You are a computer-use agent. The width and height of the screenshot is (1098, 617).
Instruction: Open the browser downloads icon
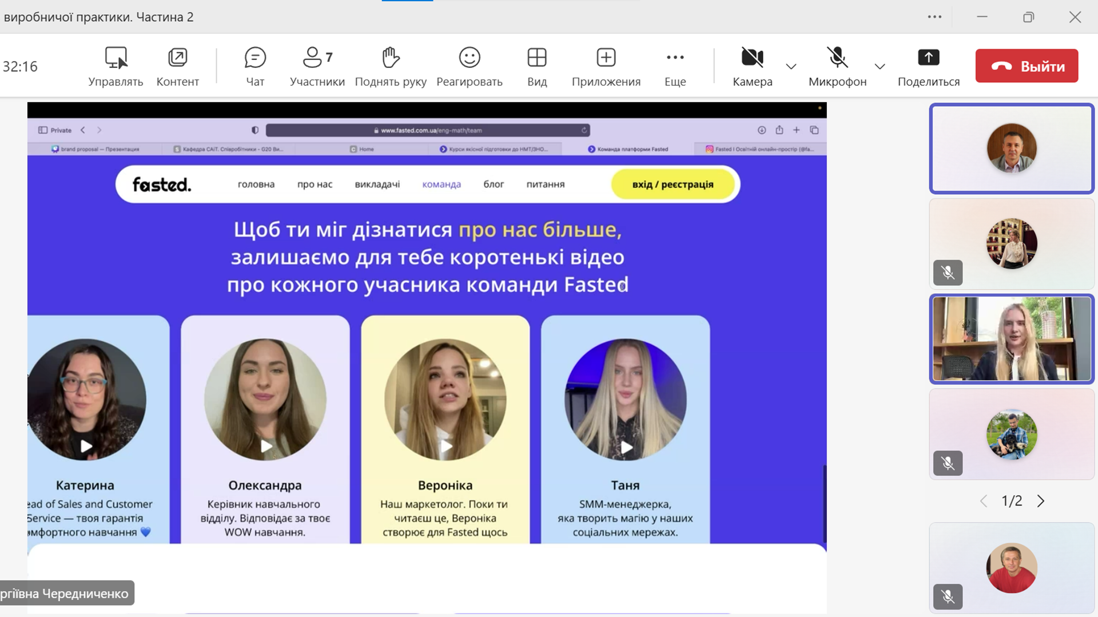[762, 130]
